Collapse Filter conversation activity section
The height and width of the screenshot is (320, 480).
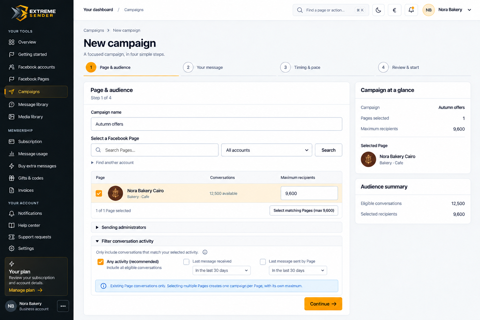216,241
